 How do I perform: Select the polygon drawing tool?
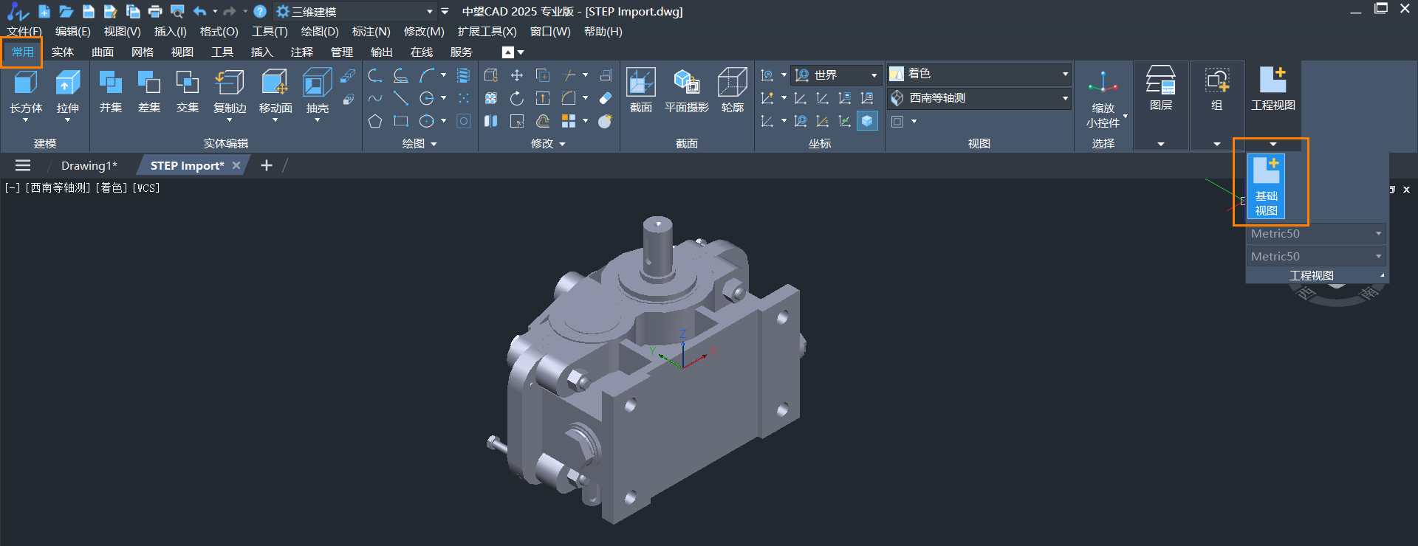tap(375, 121)
